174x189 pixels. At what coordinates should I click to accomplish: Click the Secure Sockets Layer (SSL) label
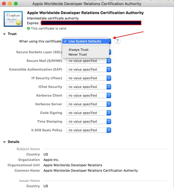39,52
